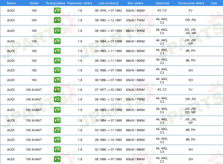Click 66kW / 90KM in Audi 100 10.1984 row
Image resolution: width=223 pixels, height=164 pixels.
pos(135,41)
